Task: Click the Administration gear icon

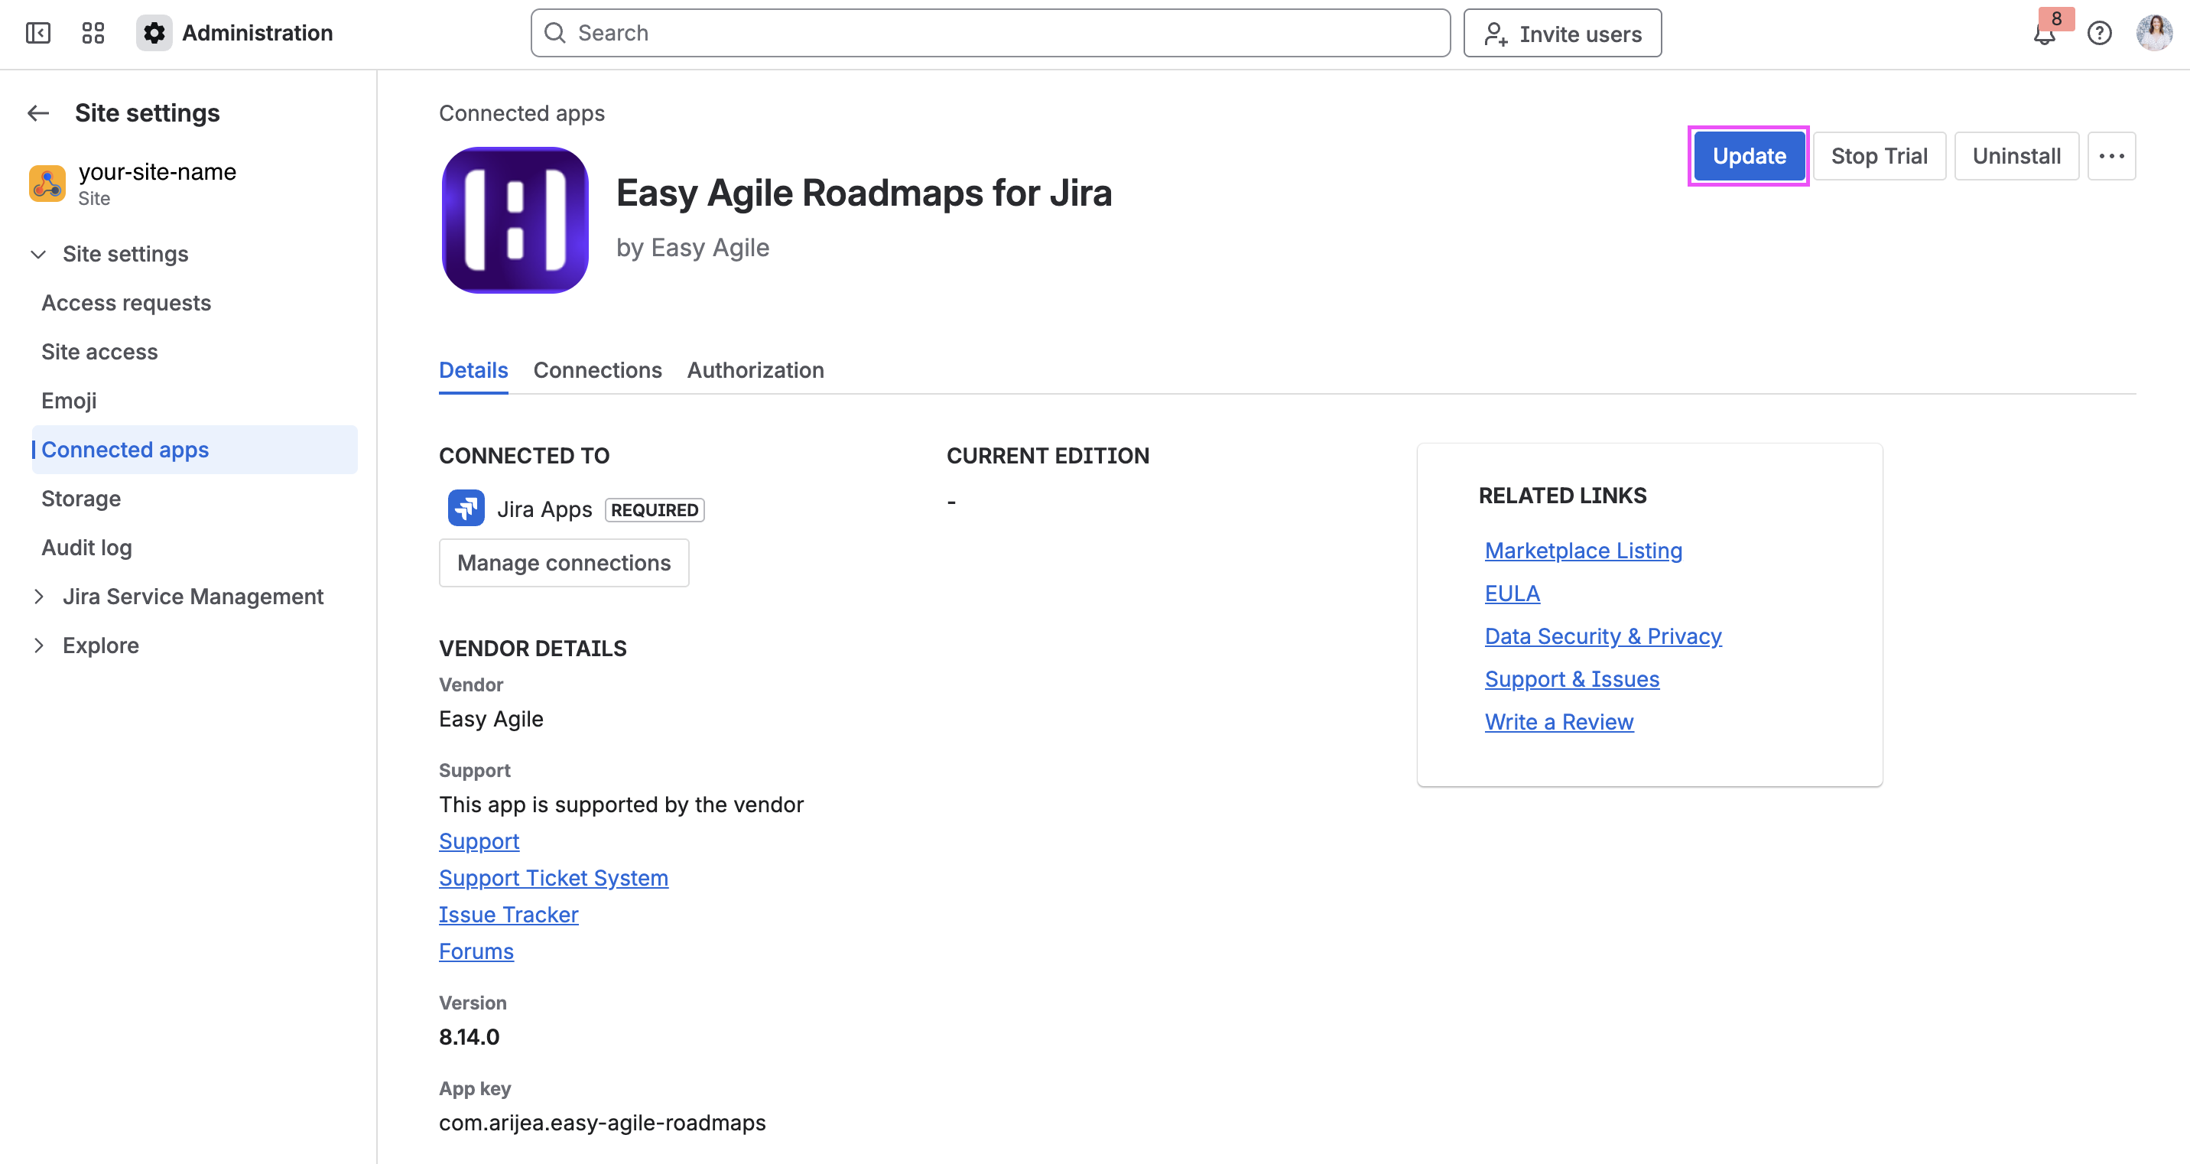Action: pos(154,33)
